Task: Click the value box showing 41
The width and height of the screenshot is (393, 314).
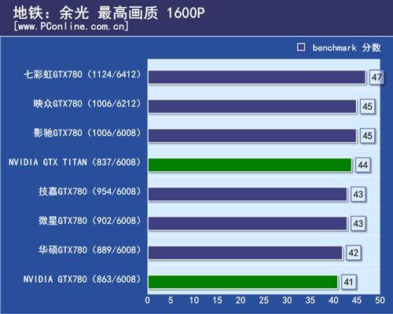Action: pyautogui.click(x=348, y=282)
